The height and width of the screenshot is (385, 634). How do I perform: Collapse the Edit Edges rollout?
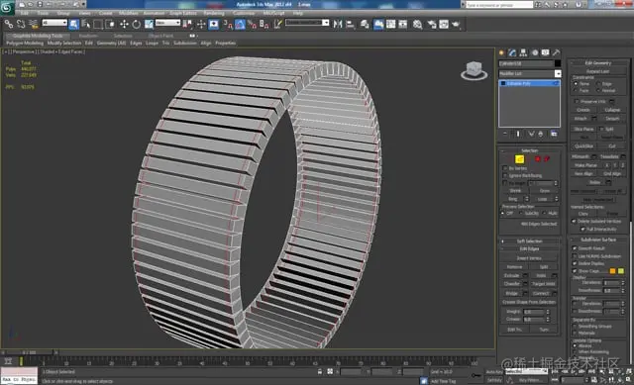click(x=529, y=248)
